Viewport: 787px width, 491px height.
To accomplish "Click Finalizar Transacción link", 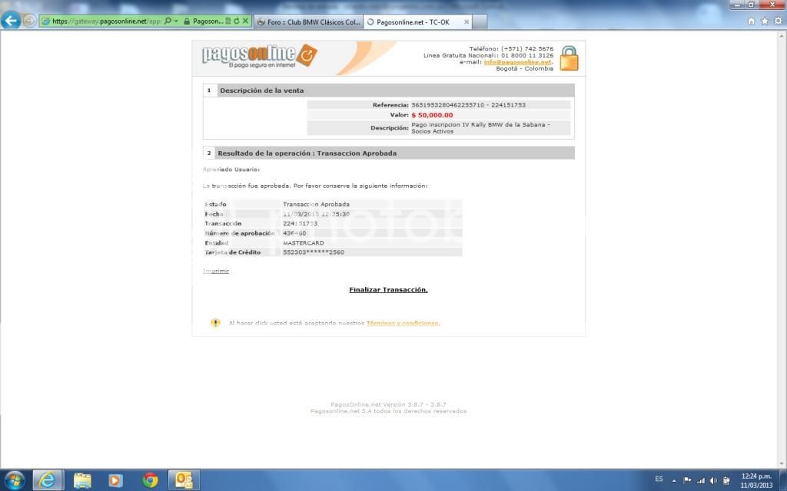I will point(388,289).
